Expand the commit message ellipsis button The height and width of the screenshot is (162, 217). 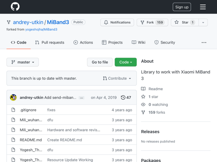tap(81, 98)
